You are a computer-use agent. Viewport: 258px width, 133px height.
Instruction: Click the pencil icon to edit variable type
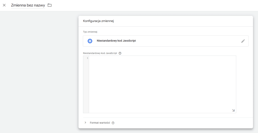[x=243, y=41]
